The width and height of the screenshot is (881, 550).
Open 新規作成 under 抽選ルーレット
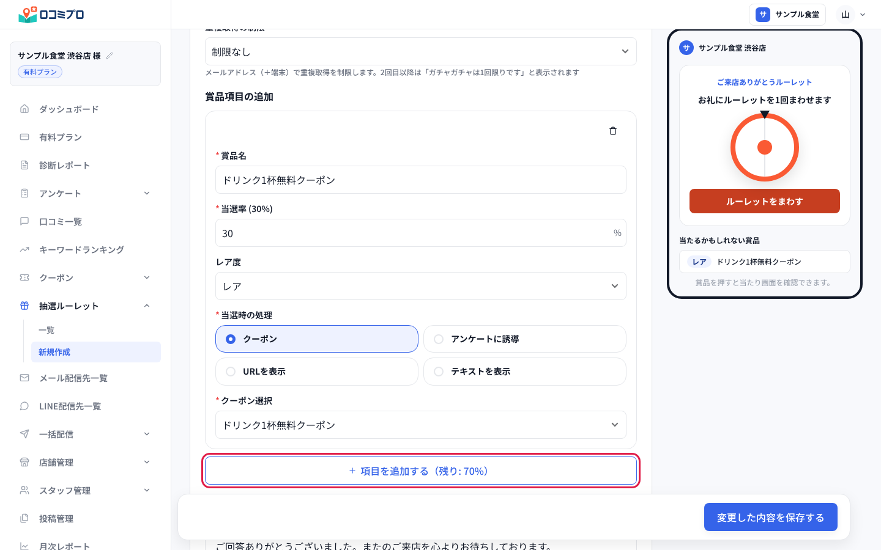(96, 352)
